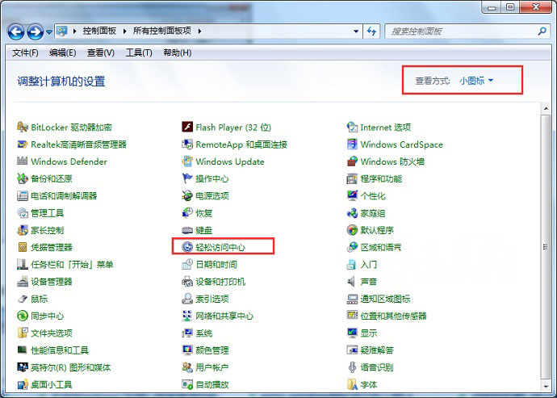
Task: Open the Flash Player (32 位) icon
Action: point(187,127)
